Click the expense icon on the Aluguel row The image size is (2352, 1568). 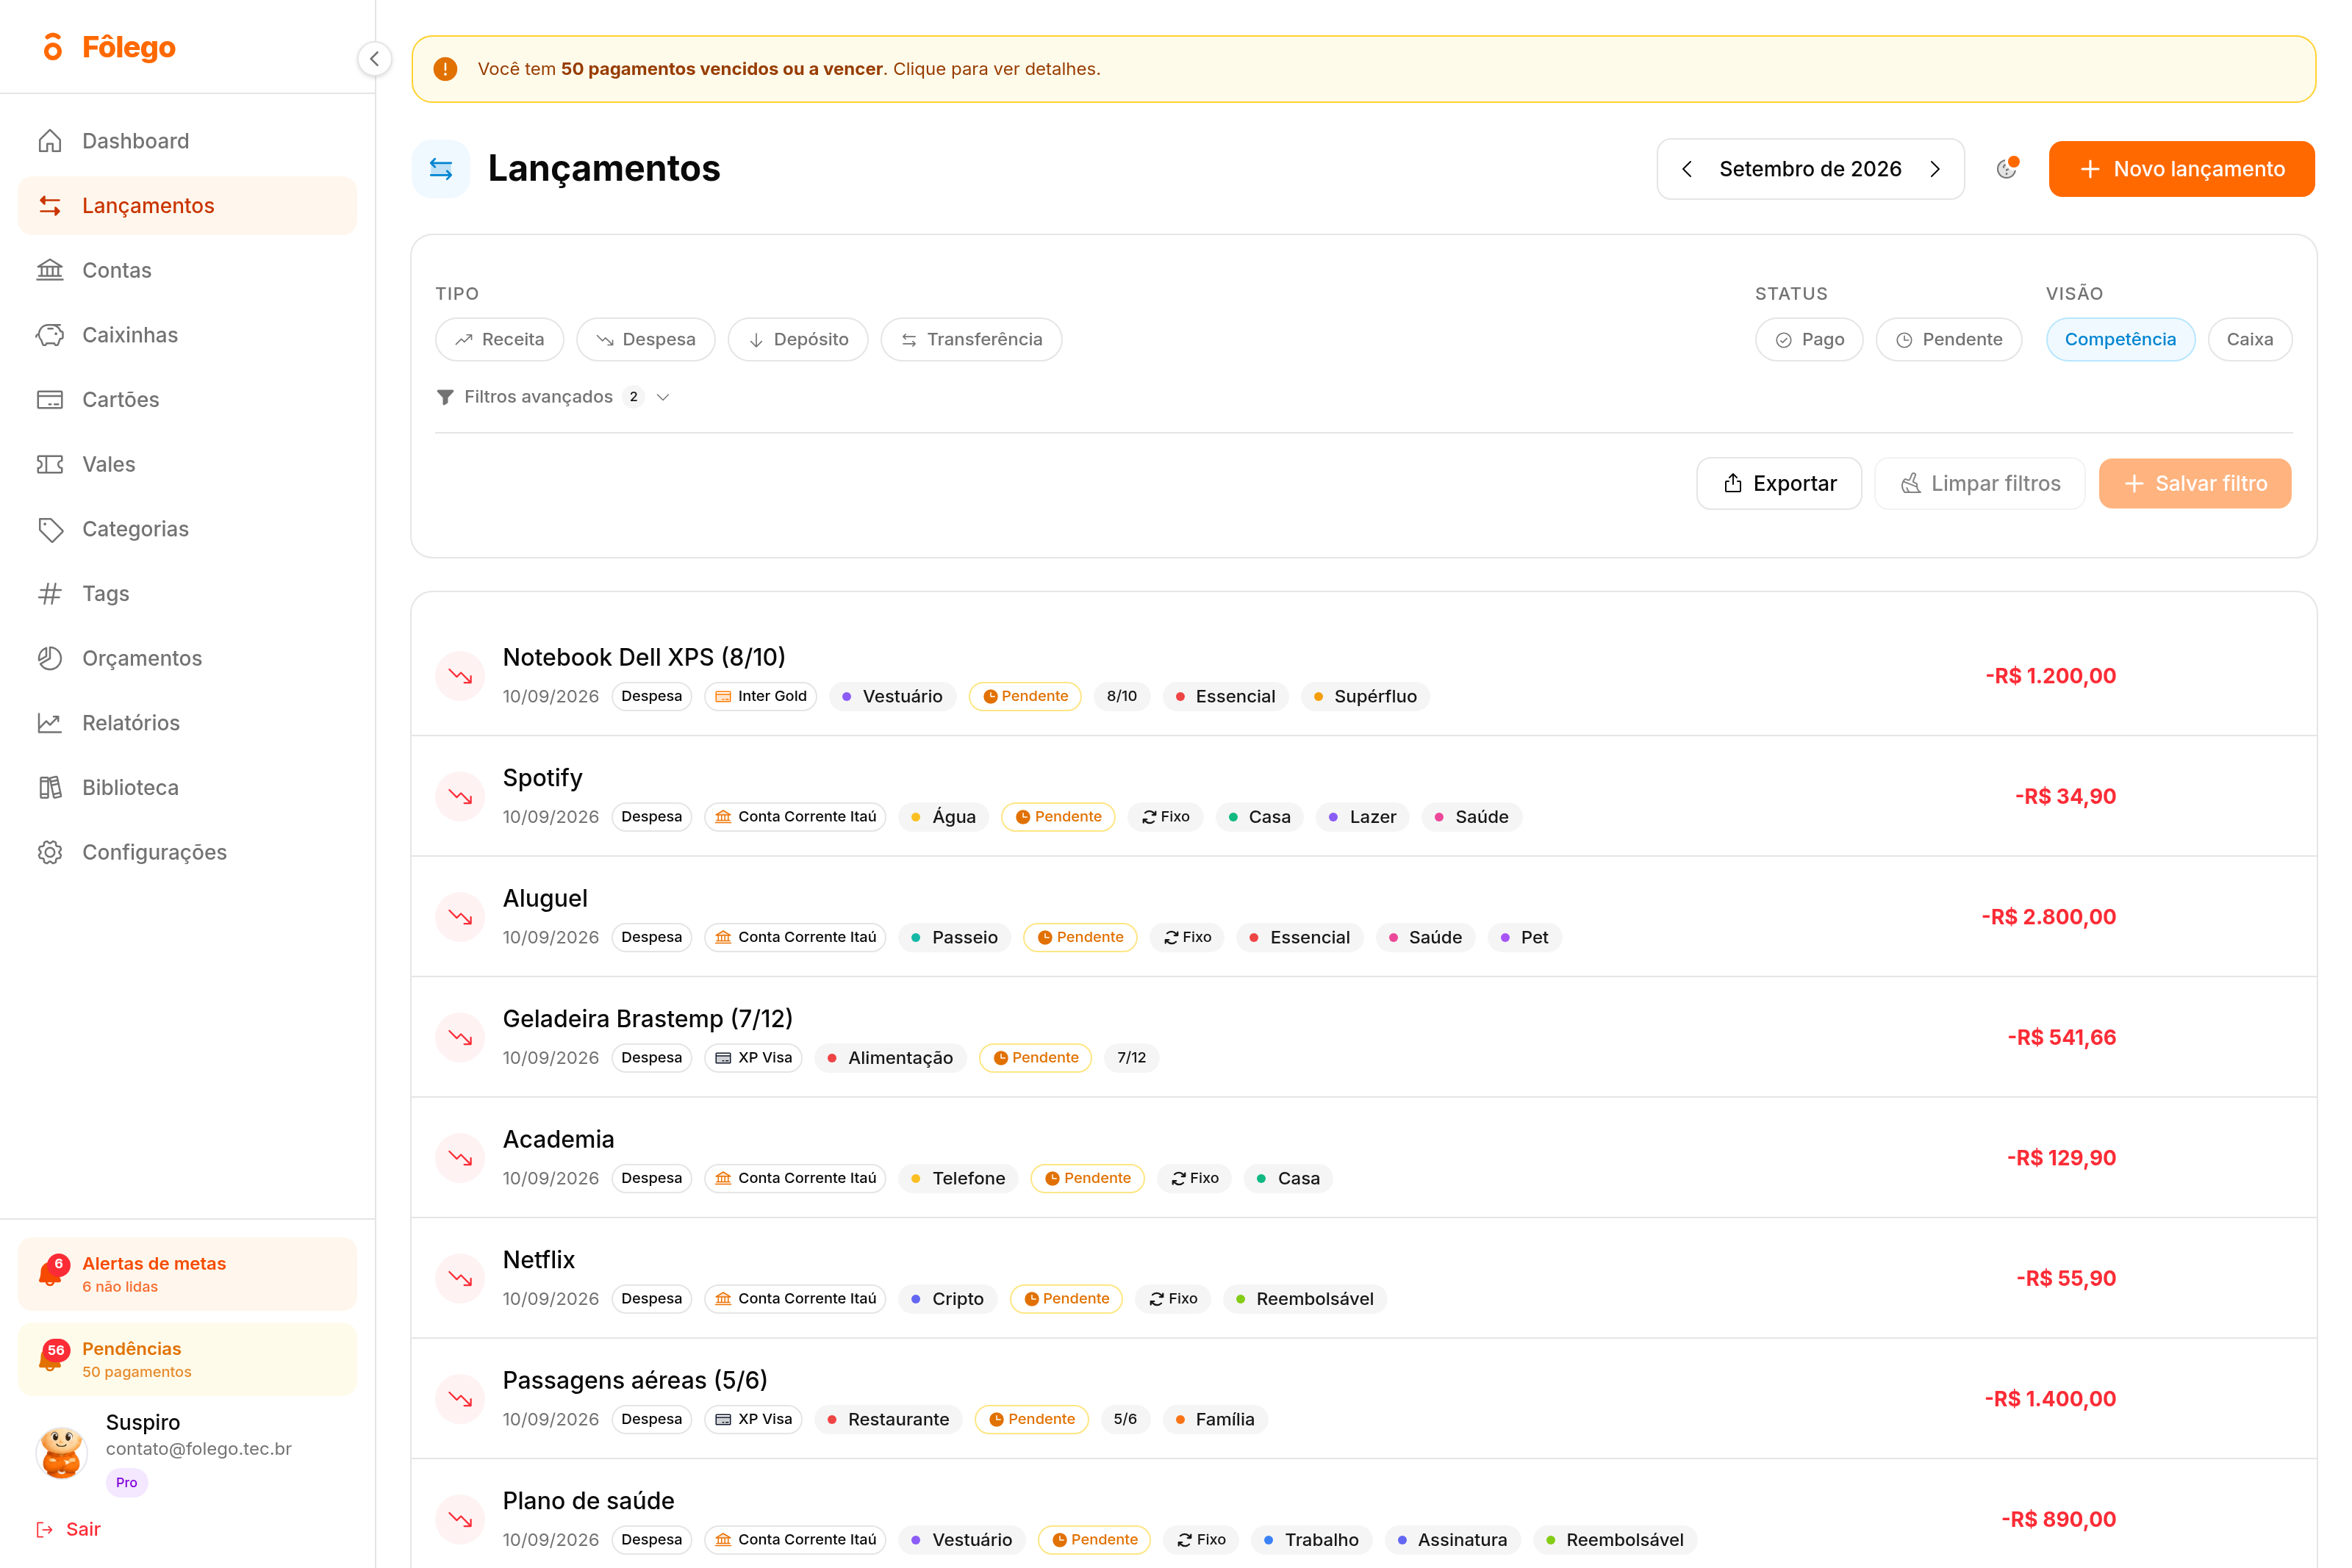(460, 917)
